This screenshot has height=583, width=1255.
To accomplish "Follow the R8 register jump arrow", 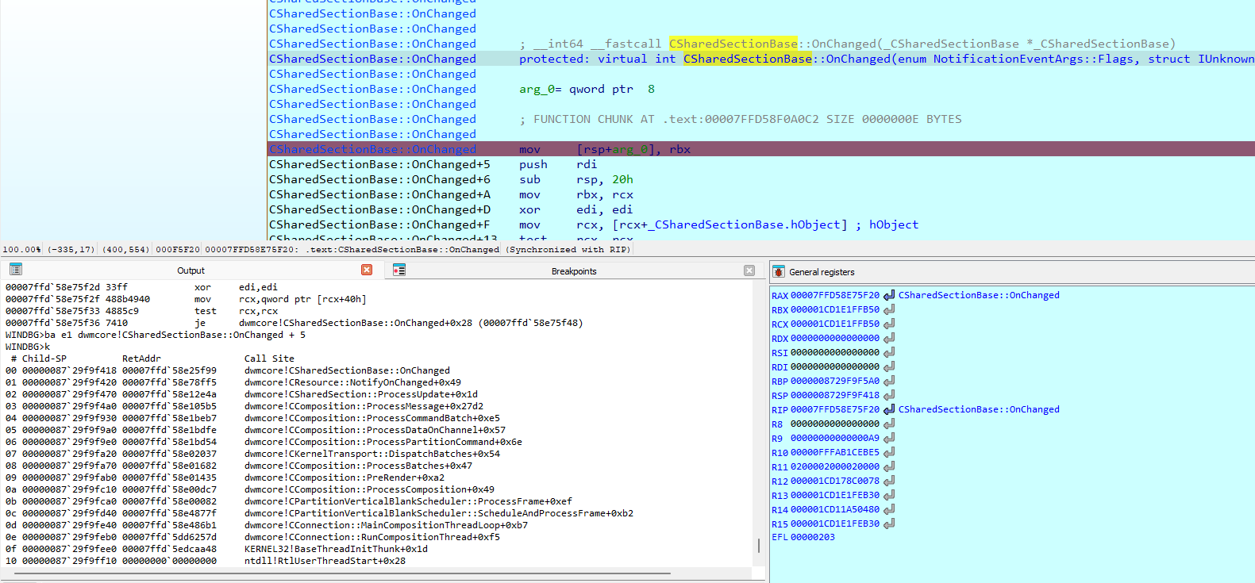I will 889,424.
